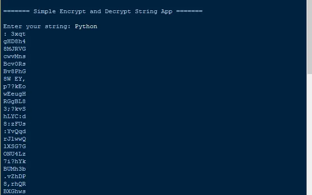Place cursor on the line "8:zFUs"
This screenshot has height=195, width=312.
15,124
